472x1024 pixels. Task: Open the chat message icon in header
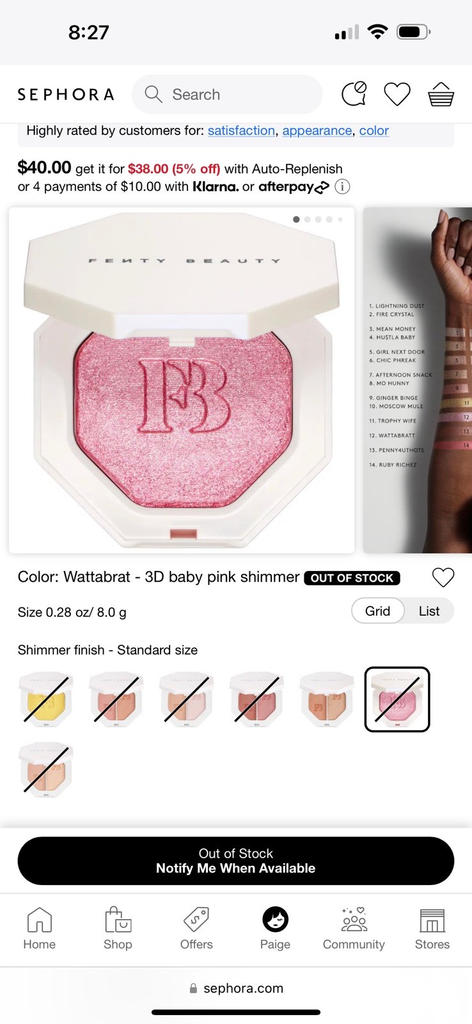coord(354,94)
